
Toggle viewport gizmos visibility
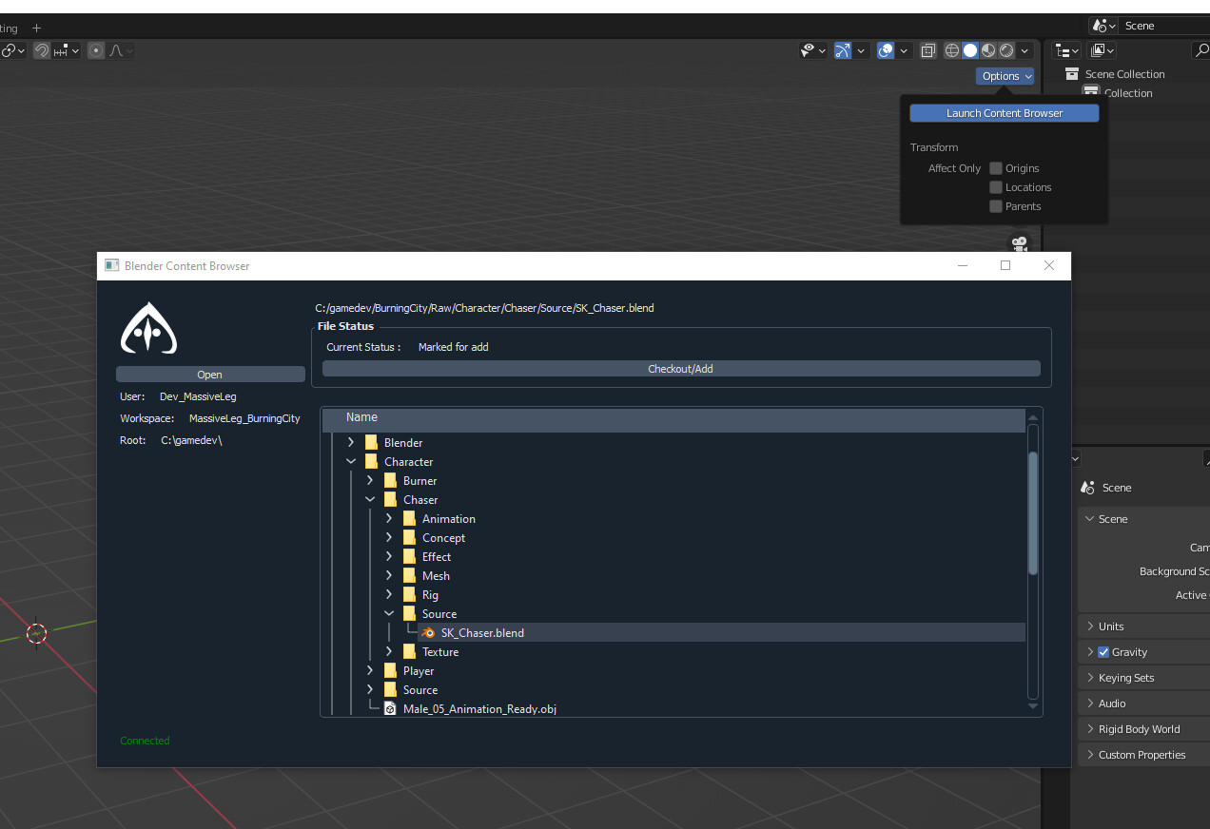843,50
